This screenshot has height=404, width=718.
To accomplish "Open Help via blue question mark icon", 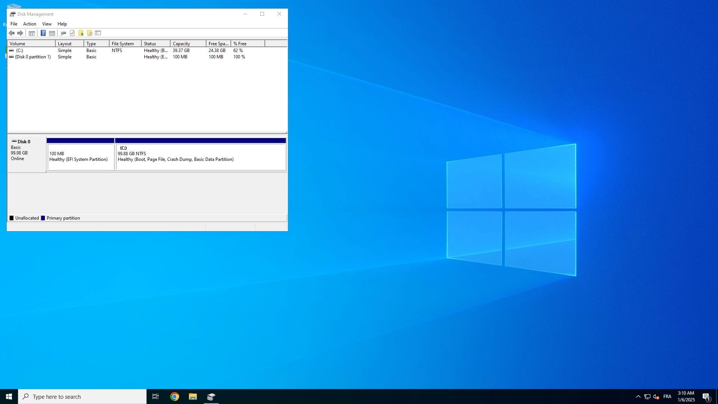I will point(43,33).
